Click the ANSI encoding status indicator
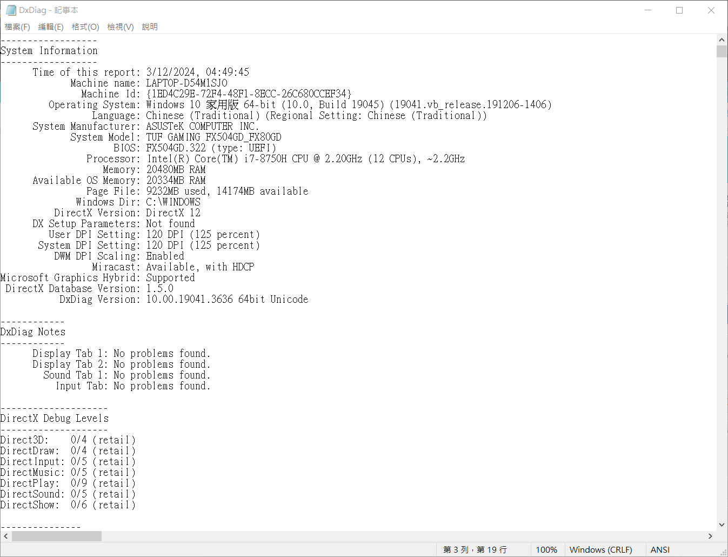Screen dimensions: 728x557 pyautogui.click(x=660, y=549)
